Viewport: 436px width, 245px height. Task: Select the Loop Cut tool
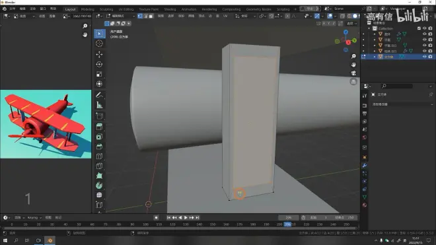[x=99, y=156]
